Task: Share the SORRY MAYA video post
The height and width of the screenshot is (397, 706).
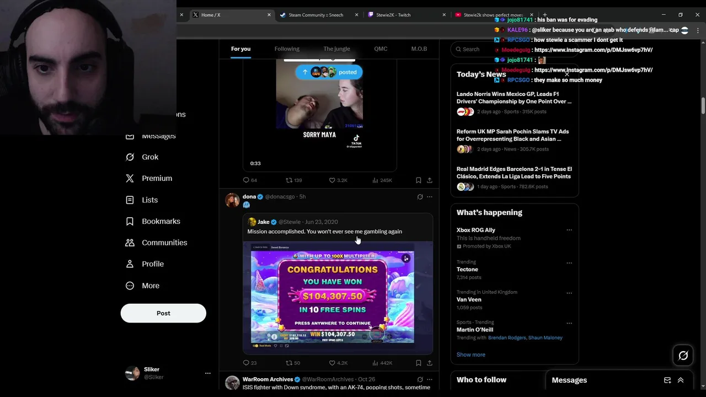Action: coord(430,180)
